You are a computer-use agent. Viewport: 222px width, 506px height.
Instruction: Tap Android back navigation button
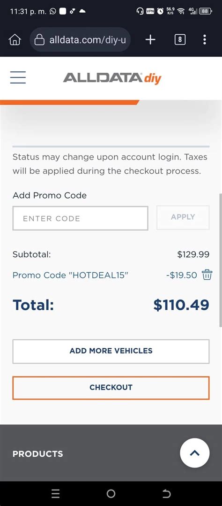166,493
